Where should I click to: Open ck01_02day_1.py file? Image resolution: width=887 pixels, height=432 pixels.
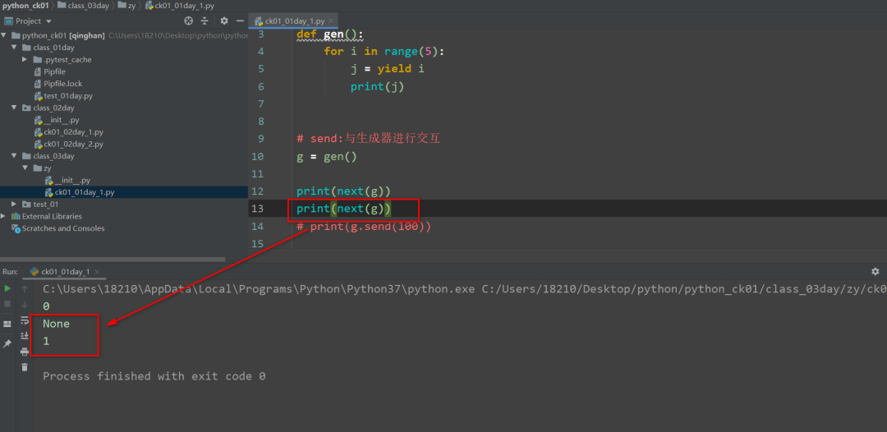74,131
